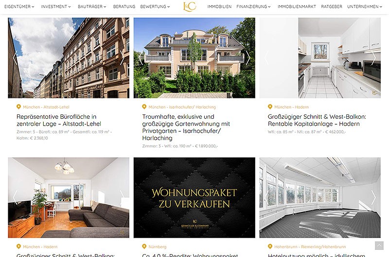Viewport: 389px width, 257px height.
Task: Open listing Großzügiger Schnitt & West-Balkon Hadern
Action: pyautogui.click(x=317, y=120)
